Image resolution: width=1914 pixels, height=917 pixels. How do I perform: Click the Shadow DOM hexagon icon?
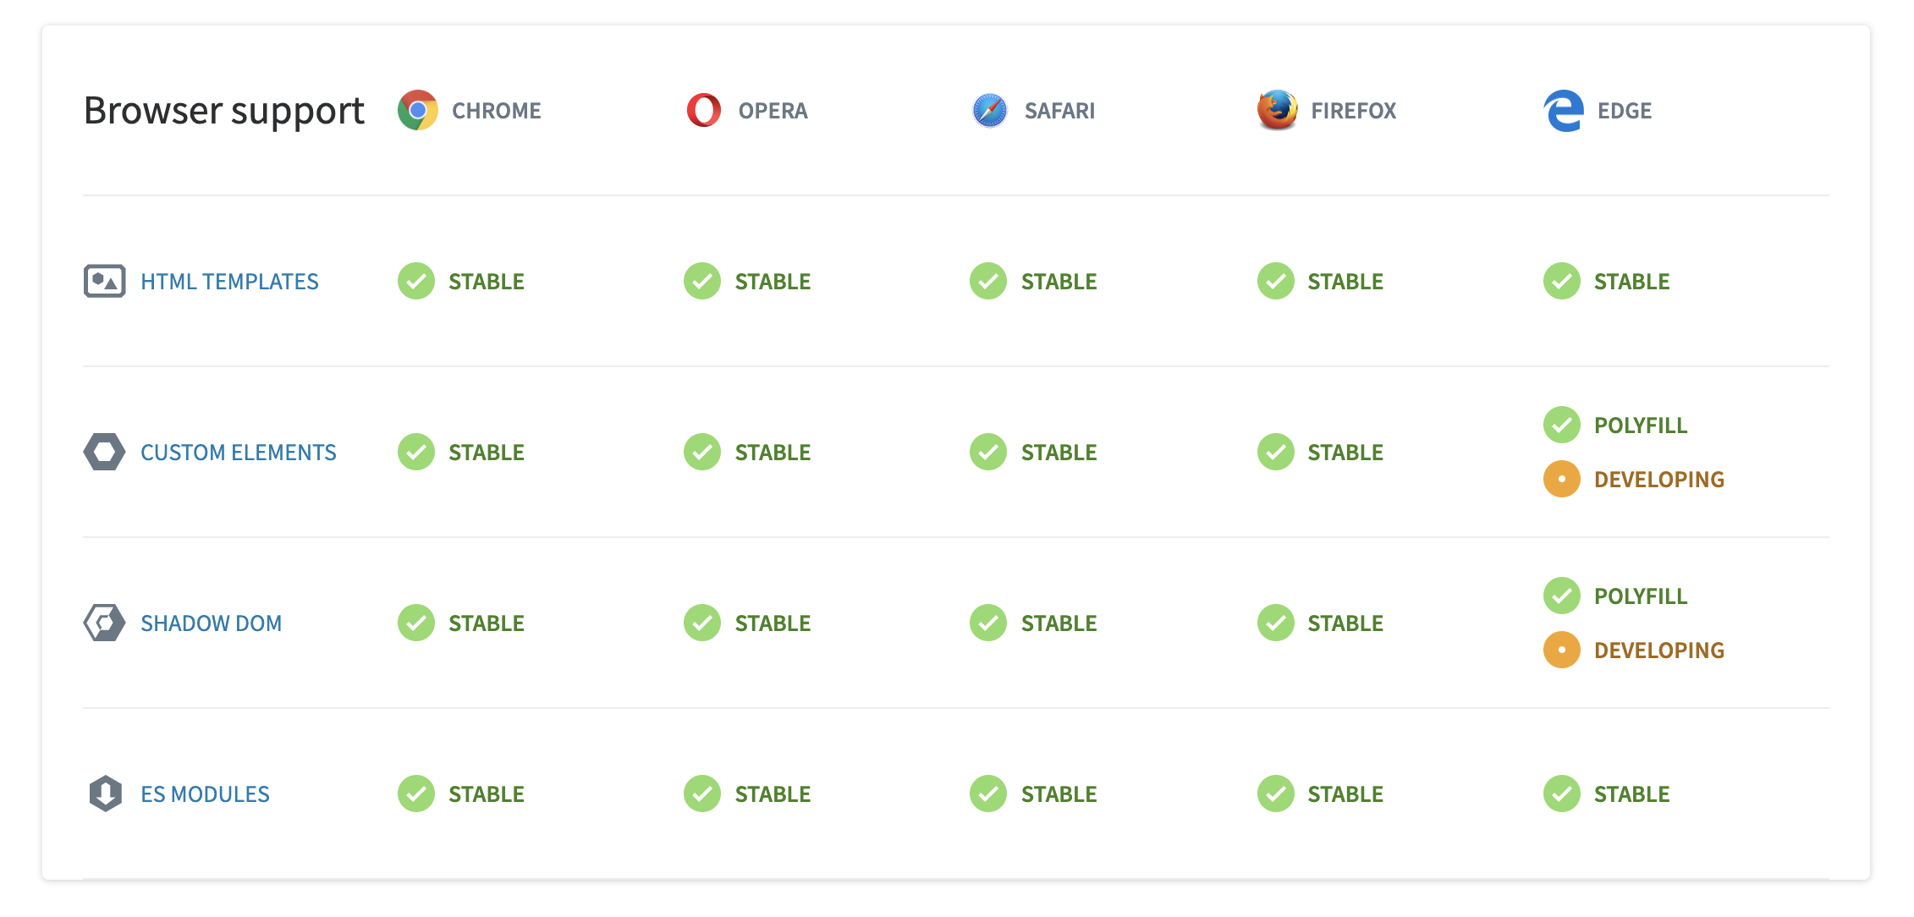105,623
